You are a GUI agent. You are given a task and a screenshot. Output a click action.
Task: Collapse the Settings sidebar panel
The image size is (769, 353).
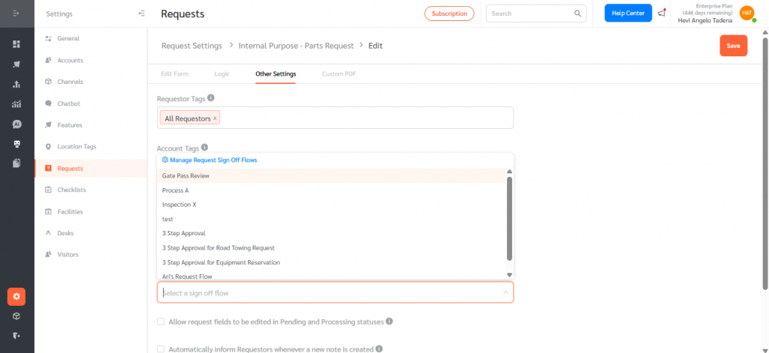[x=142, y=13]
